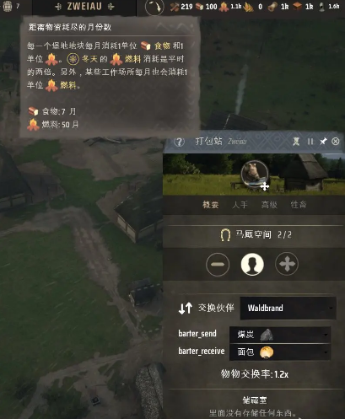Add a worker with the plus button
Viewport: 345px width, 419px height.
click(287, 264)
